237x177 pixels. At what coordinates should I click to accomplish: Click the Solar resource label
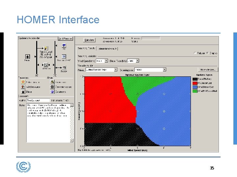click(33, 82)
